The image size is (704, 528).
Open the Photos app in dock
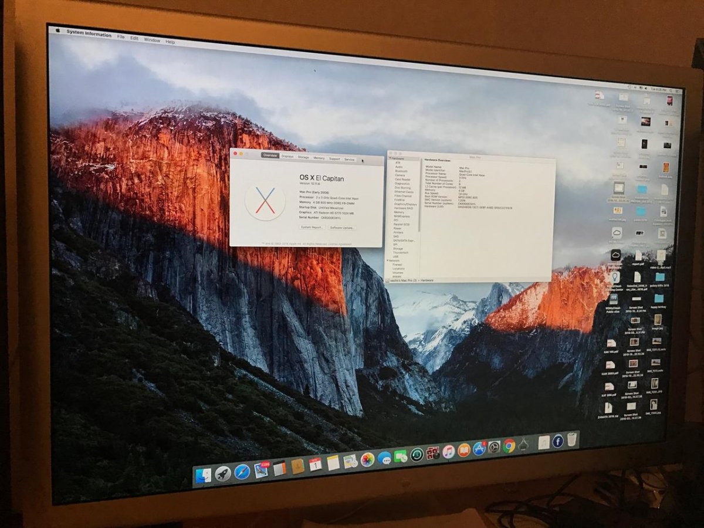click(x=367, y=459)
